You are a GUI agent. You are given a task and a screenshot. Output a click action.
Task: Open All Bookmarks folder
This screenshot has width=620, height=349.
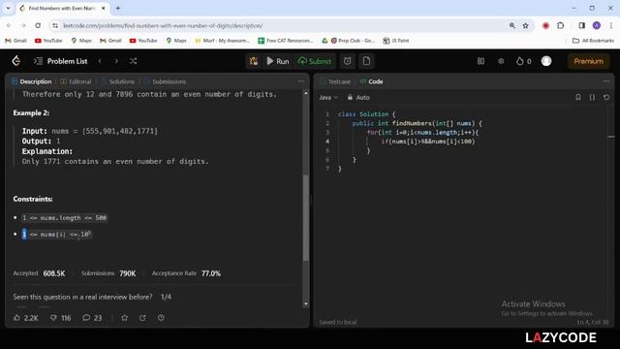pos(593,41)
